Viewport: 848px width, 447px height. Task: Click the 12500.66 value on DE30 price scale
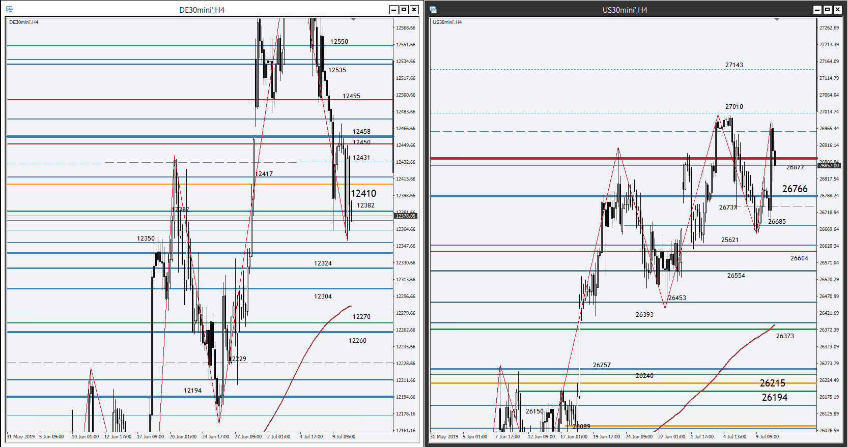406,95
